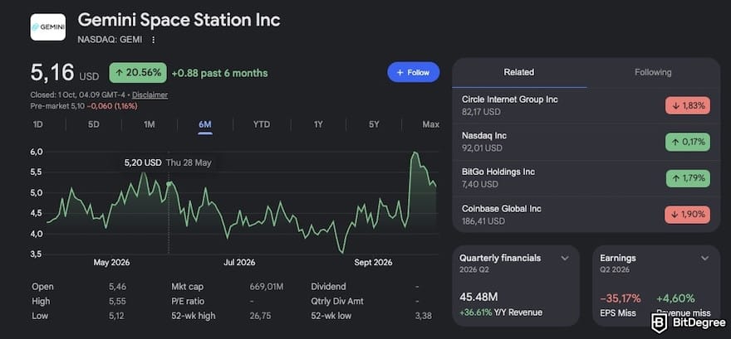This screenshot has height=339, width=731.
Task: Click the 1,83% down badge for Circle
Action: pyautogui.click(x=688, y=105)
